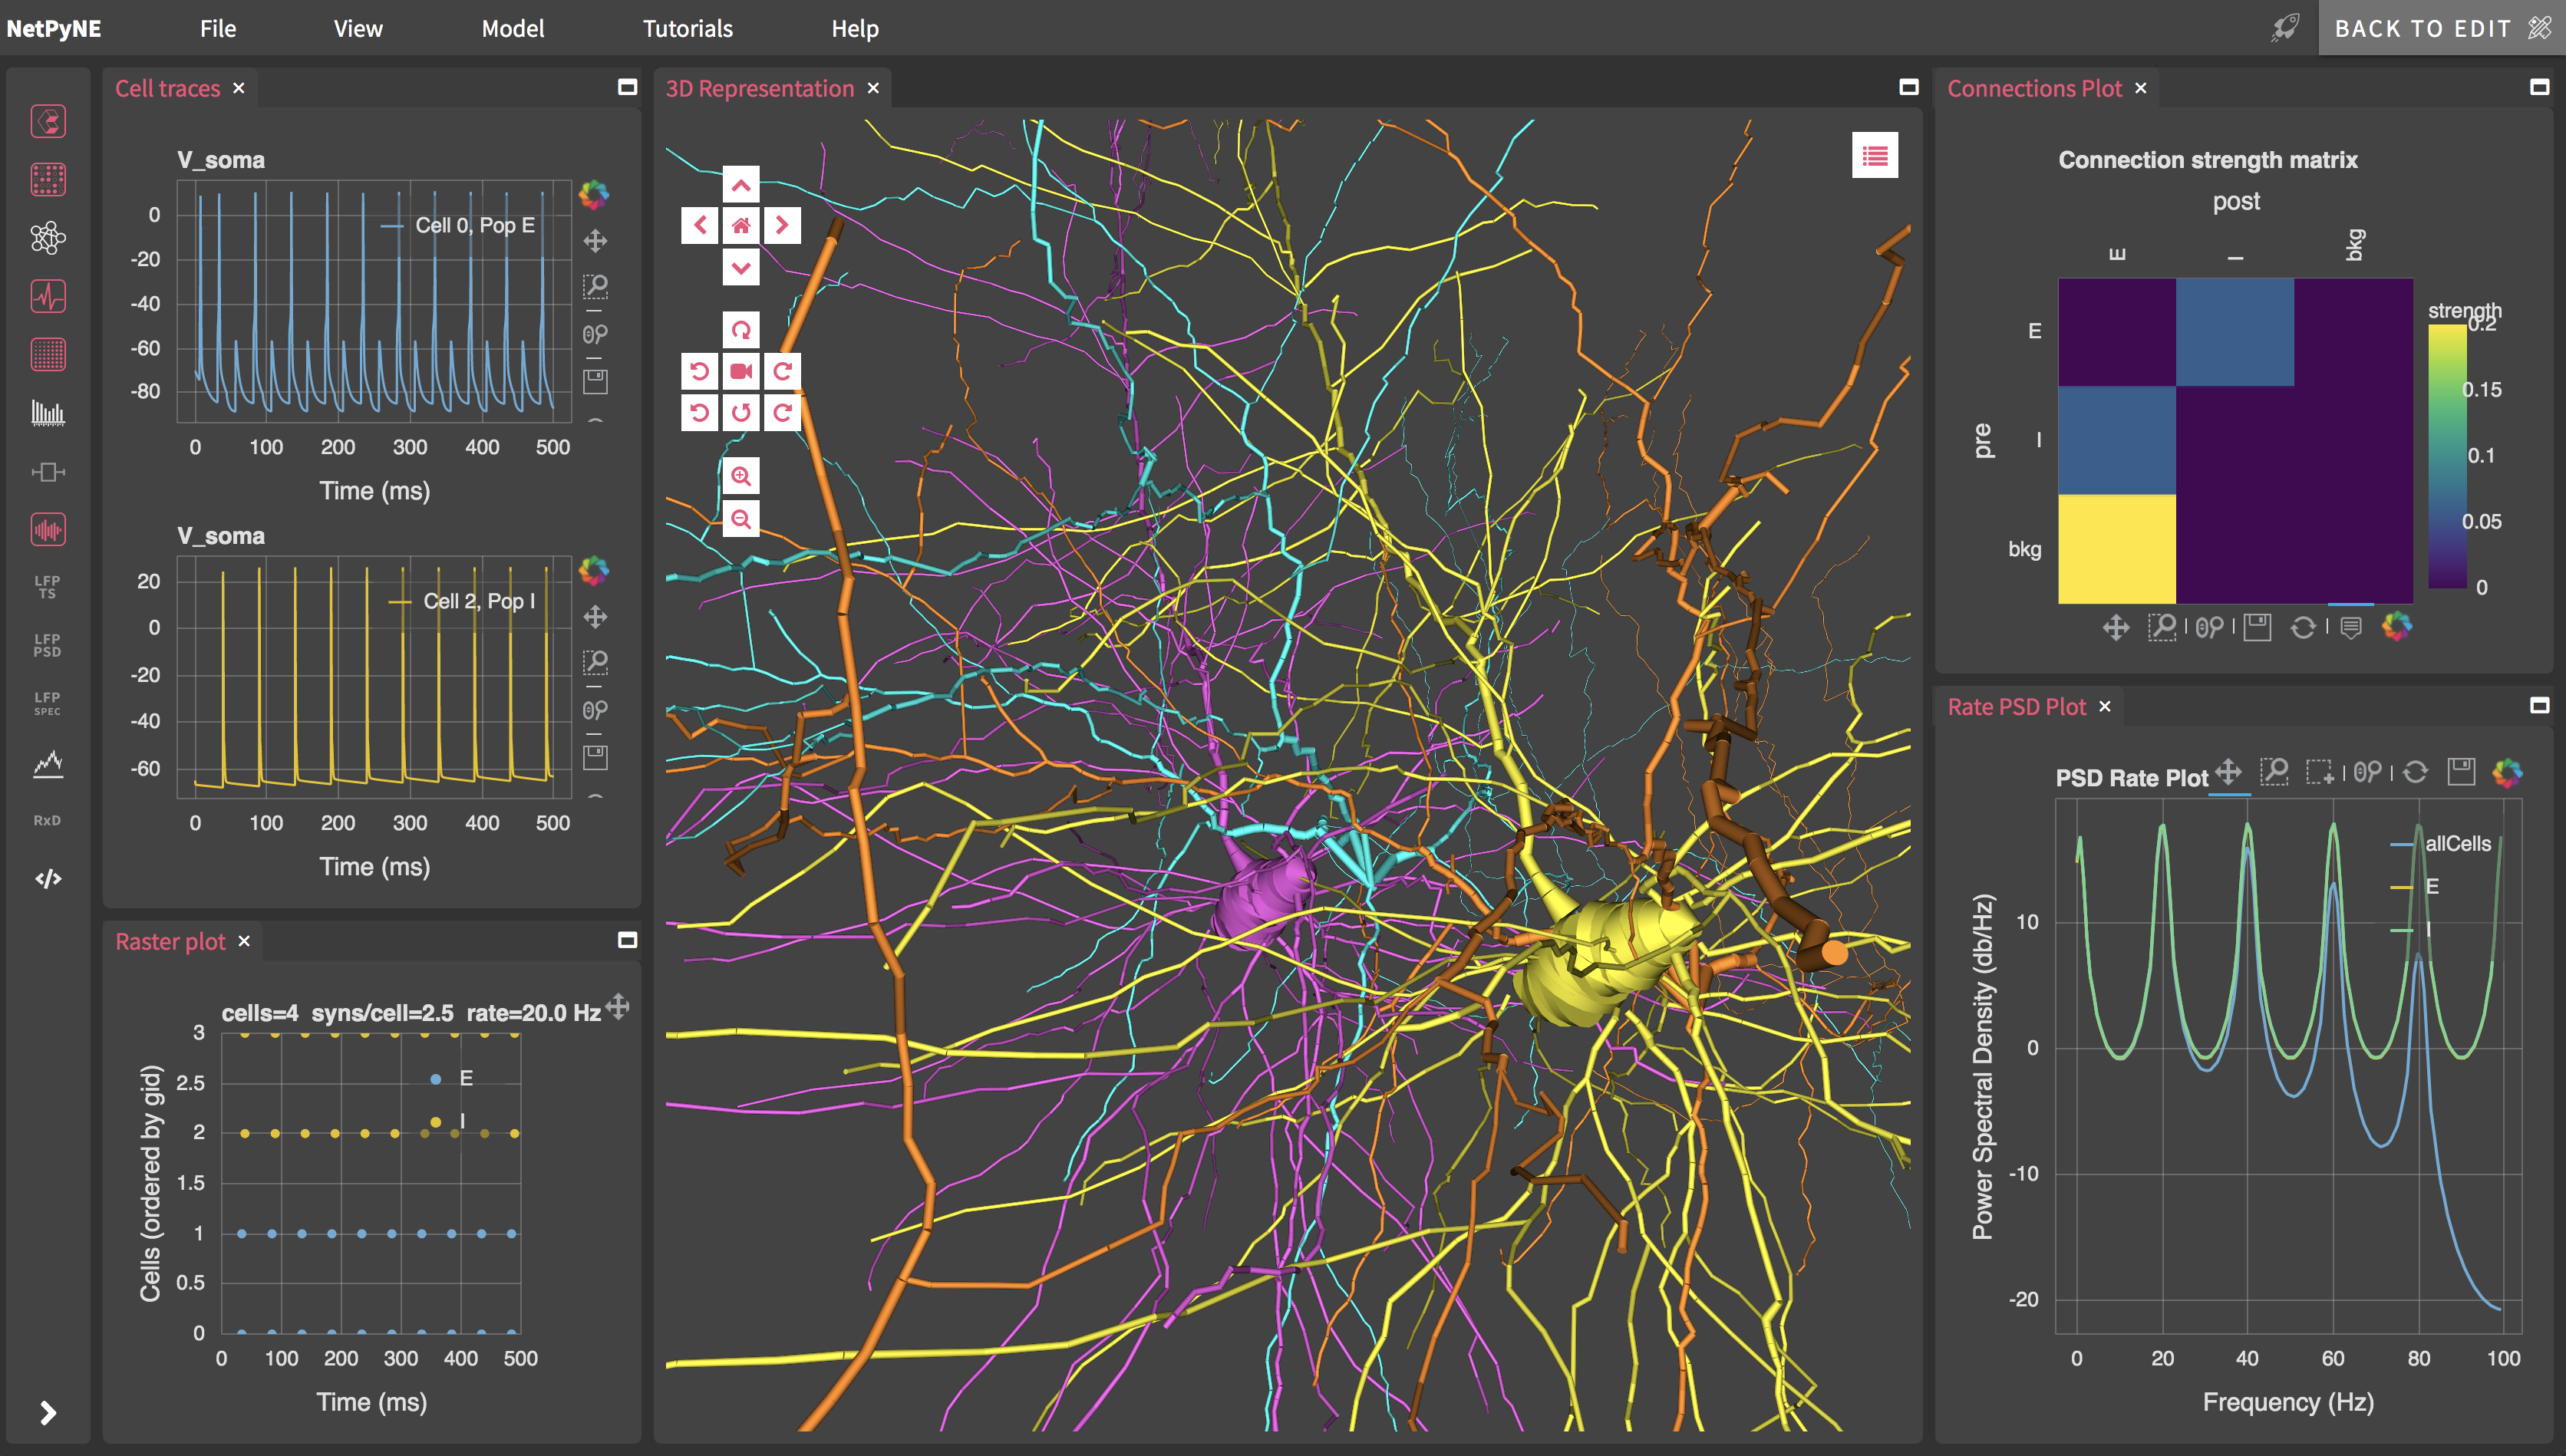Toggle Cell 2, Pop I trace legend
This screenshot has height=1456, width=2566.
point(478,601)
